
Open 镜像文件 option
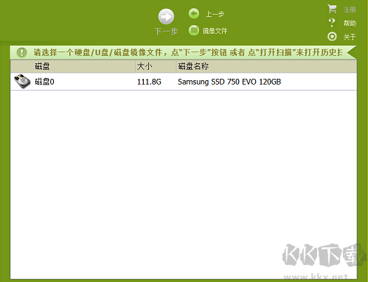(215, 31)
